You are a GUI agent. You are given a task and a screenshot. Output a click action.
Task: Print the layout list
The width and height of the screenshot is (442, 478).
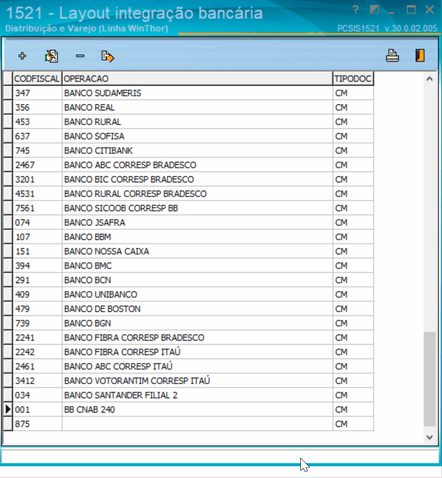[392, 56]
